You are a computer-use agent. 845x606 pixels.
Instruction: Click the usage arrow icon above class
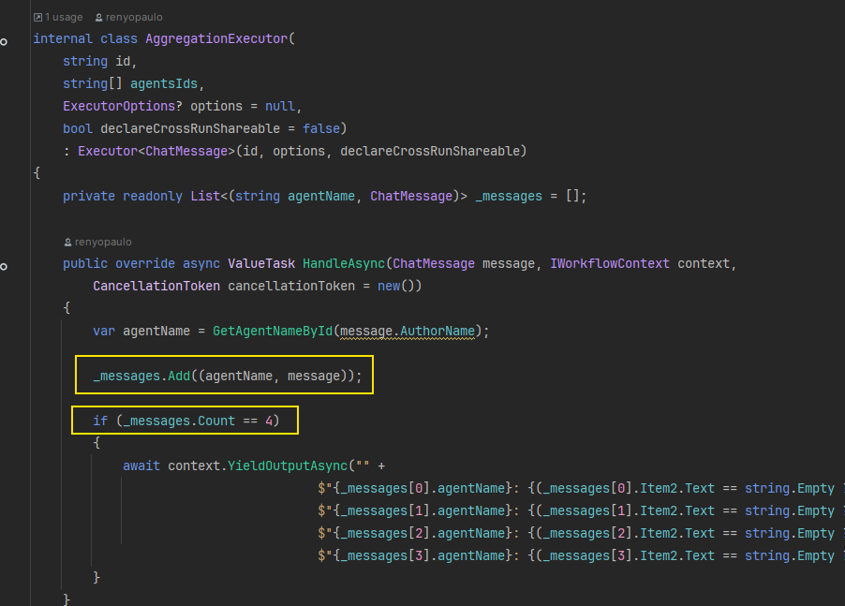pyautogui.click(x=37, y=17)
